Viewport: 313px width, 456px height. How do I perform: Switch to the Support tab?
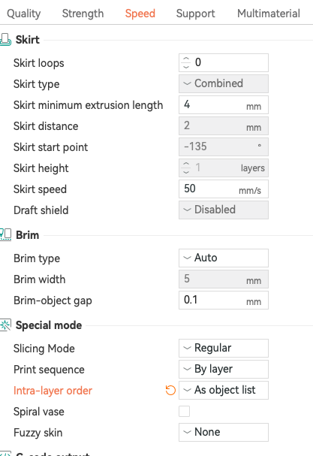196,14
